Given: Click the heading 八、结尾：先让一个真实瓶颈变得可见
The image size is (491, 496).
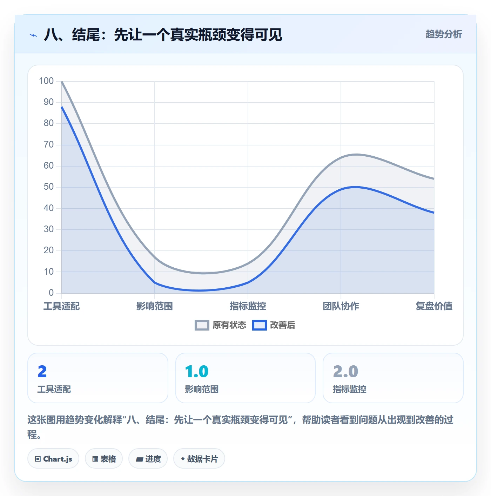Looking at the screenshot, I should (x=163, y=35).
